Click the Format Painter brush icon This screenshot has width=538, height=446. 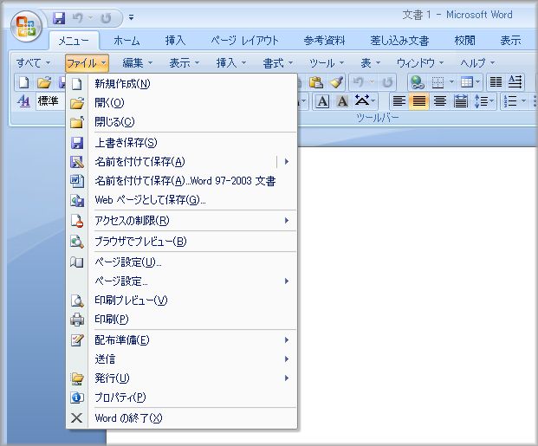pos(336,82)
